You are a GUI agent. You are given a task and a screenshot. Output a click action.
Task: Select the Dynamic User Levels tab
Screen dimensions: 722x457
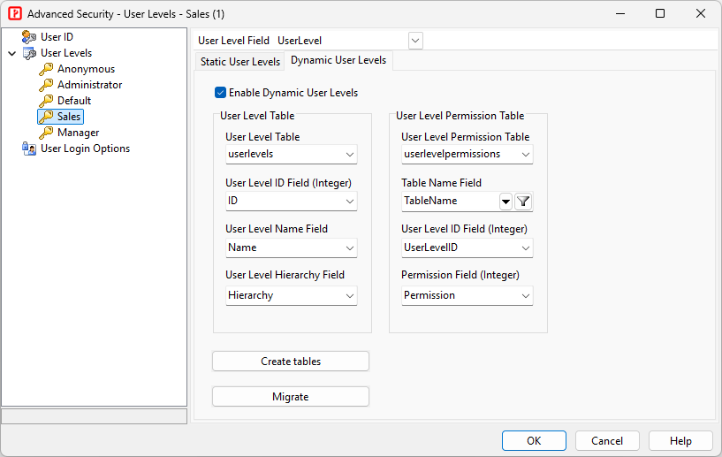point(338,61)
